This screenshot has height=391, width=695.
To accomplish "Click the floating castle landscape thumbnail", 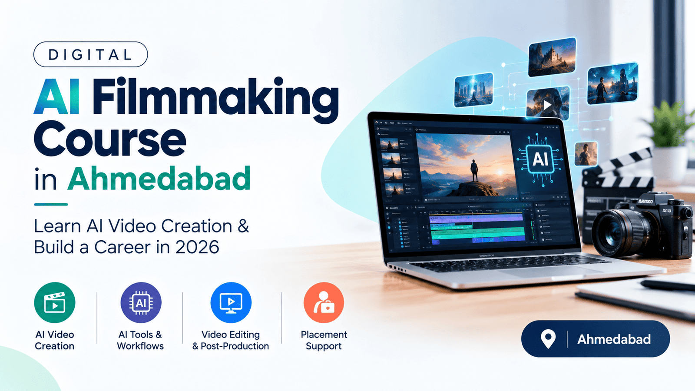I will pos(552,57).
